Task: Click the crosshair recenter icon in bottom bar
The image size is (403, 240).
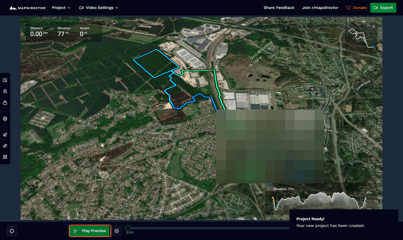Action: 12,231
